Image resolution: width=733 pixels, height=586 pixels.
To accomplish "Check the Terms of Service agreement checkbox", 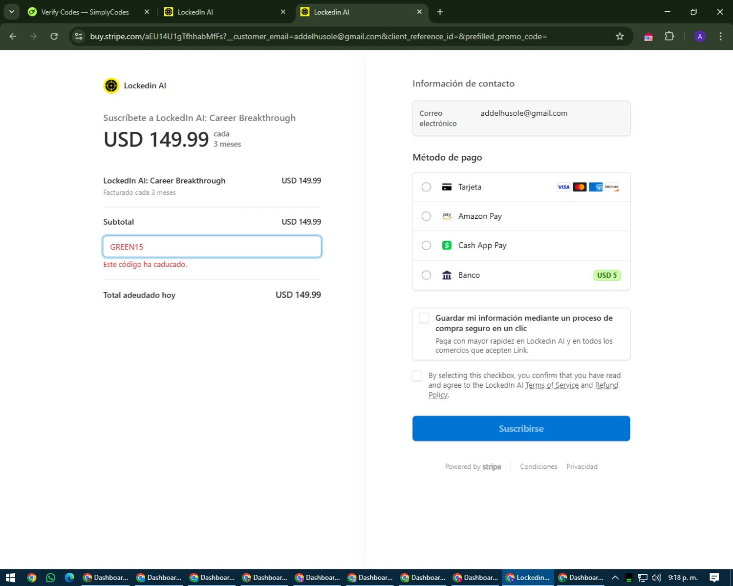I will [x=417, y=376].
